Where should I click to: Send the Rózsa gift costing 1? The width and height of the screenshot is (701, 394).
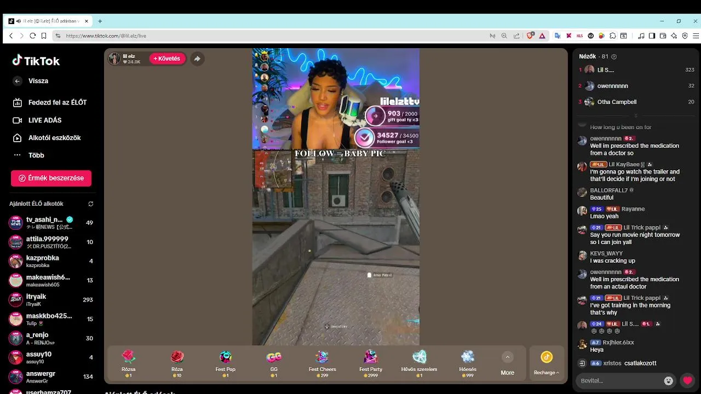[x=129, y=363]
